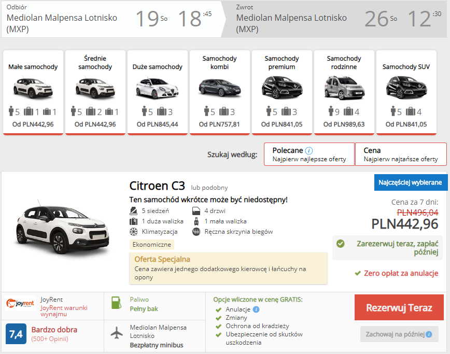This screenshot has width=450, height=354.
Task: Click Ochrona od kradzieży item
Action: (257, 326)
